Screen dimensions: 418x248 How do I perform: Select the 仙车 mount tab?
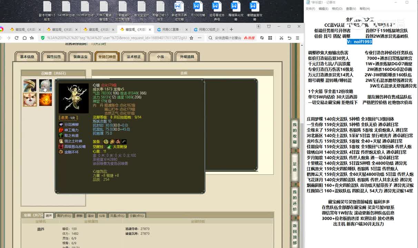pos(102,216)
